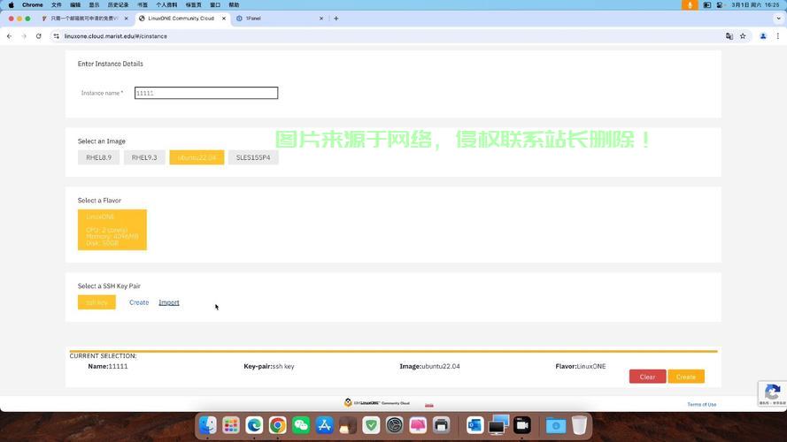This screenshot has height=442, width=787.
Task: Close the LinuxONE Community Cloud tab
Action: [x=224, y=18]
